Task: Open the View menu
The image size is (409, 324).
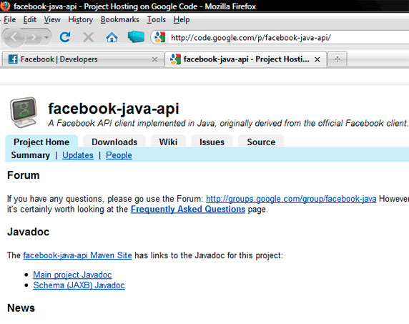Action: coord(52,19)
